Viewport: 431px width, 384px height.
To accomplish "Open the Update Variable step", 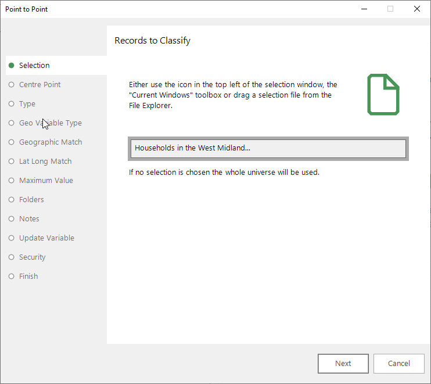I will point(46,238).
